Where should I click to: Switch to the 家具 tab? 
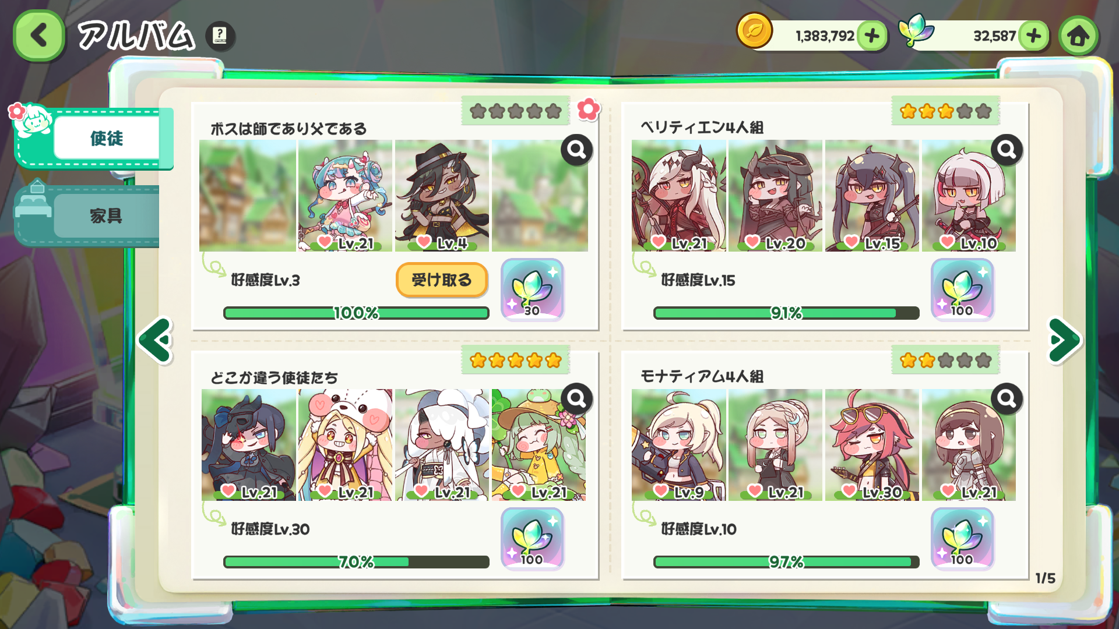tap(107, 216)
